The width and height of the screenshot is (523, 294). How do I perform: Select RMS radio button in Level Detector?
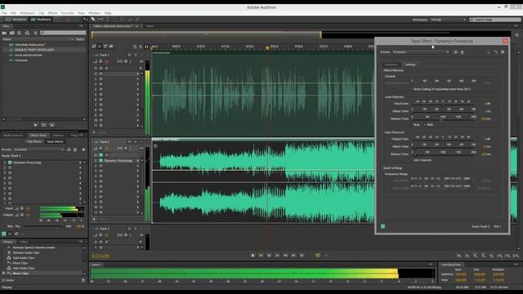425,125
